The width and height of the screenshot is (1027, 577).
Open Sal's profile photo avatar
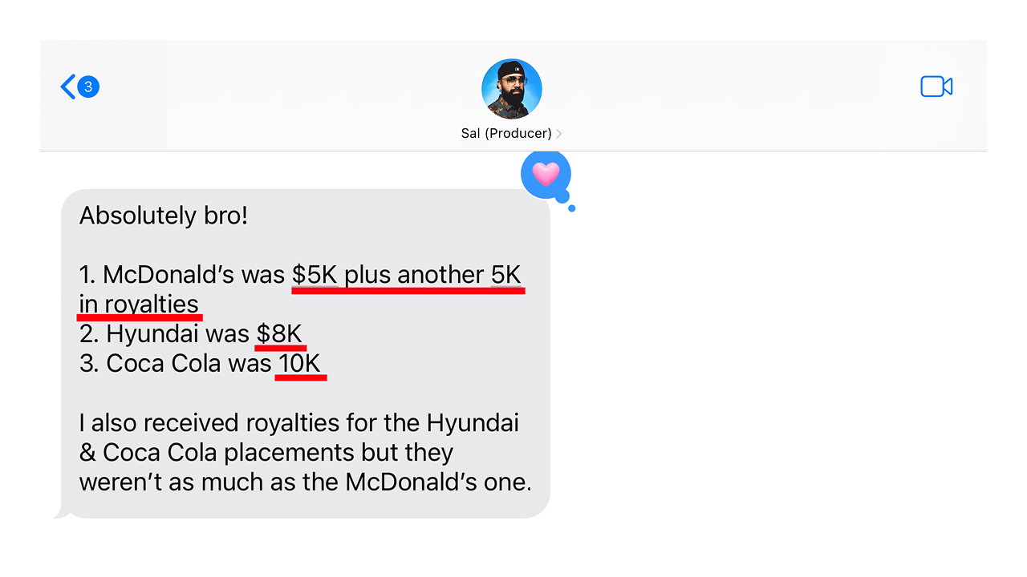point(512,89)
